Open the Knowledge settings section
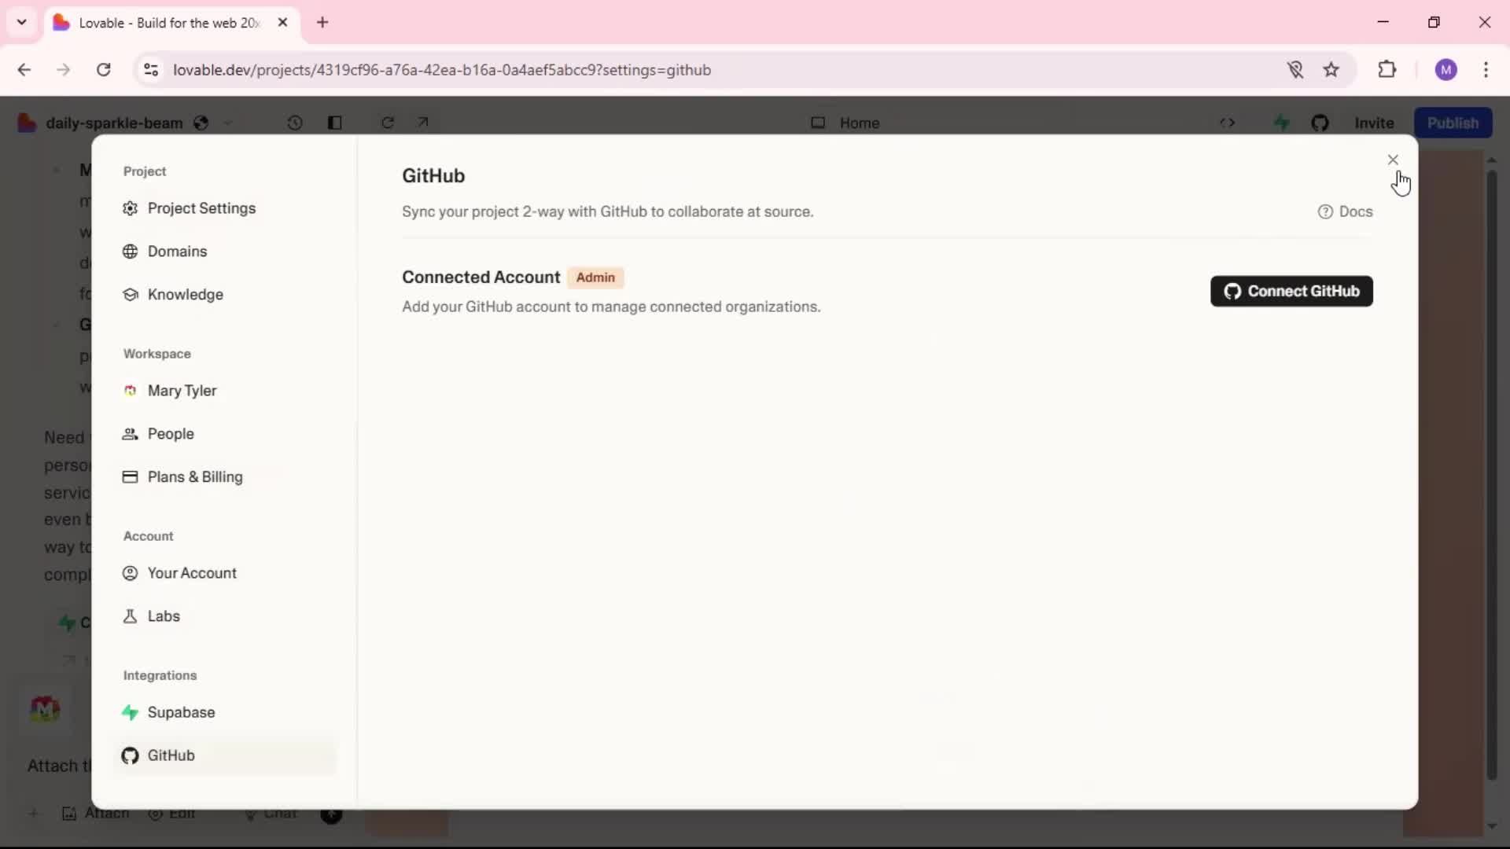 (224, 295)
